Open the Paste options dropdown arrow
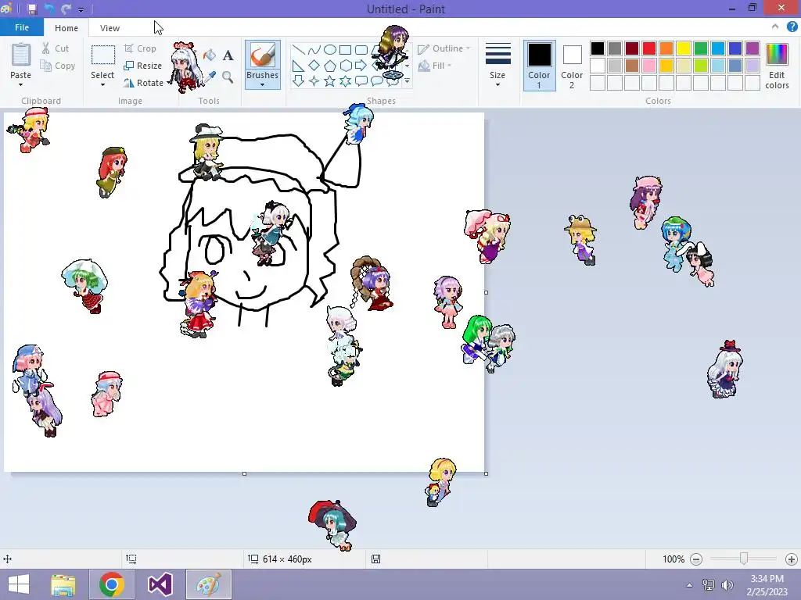This screenshot has height=600, width=801. (x=21, y=84)
